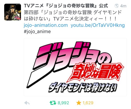Click the green retweet icon
This screenshot has width=131, height=109.
point(53,103)
